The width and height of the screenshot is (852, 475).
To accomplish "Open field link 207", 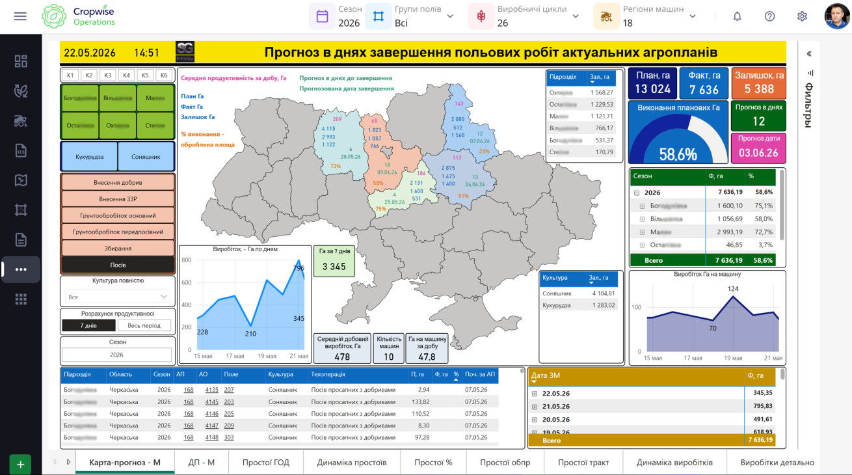I will pyautogui.click(x=229, y=390).
